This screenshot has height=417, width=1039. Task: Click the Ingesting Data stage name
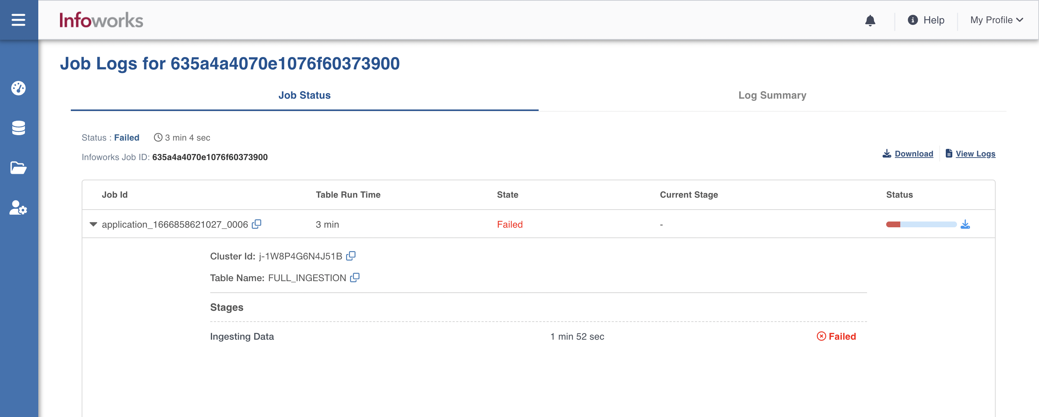242,336
